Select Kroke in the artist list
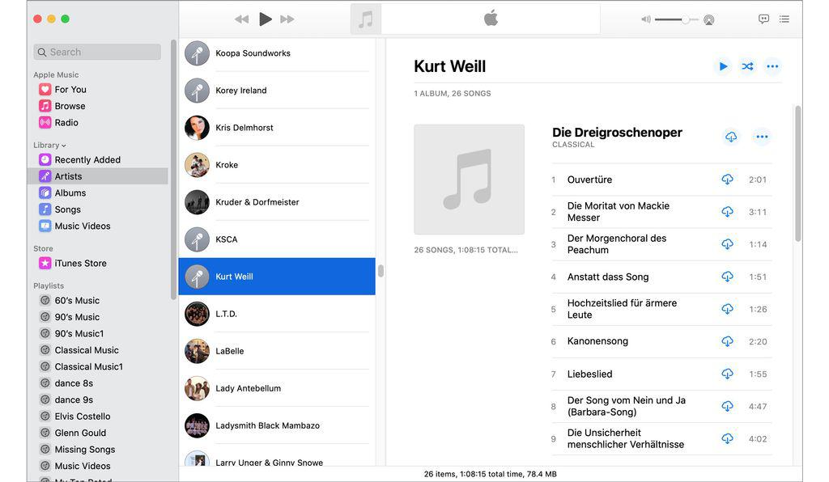The image size is (829, 482). [277, 165]
